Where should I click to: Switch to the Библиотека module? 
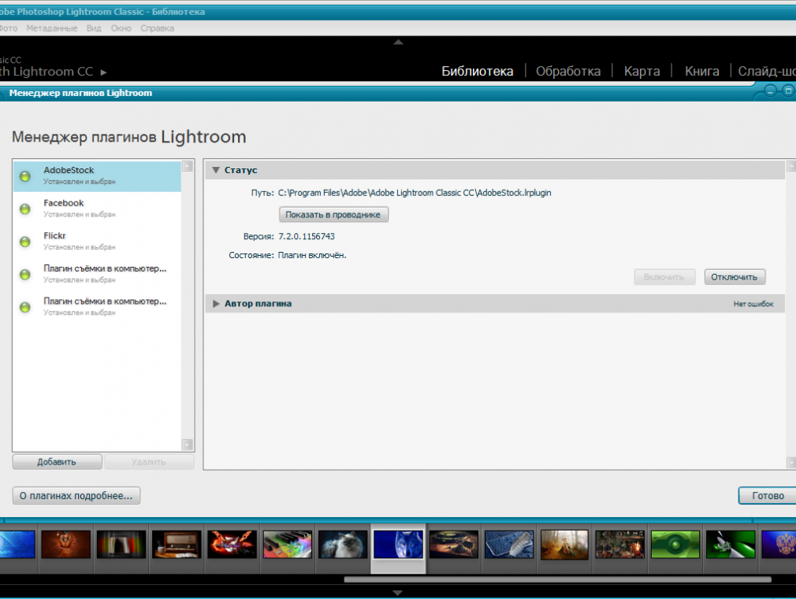coord(477,71)
